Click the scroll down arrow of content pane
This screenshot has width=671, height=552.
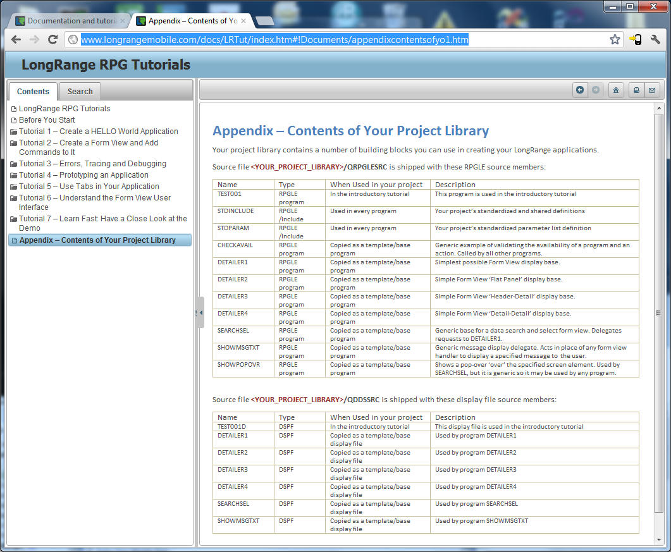point(658,540)
